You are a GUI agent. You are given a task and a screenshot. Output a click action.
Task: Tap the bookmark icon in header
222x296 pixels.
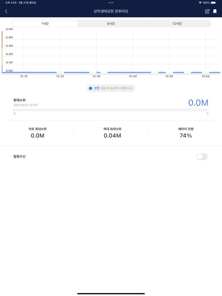(215, 11)
